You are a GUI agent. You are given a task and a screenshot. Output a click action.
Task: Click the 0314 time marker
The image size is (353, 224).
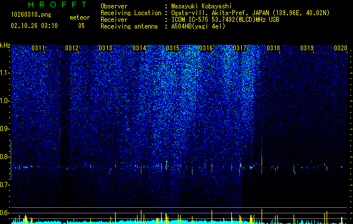139,48
